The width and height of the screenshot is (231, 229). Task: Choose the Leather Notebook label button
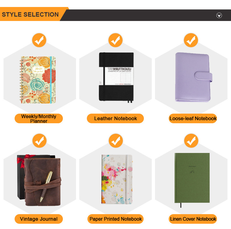pos(115,118)
